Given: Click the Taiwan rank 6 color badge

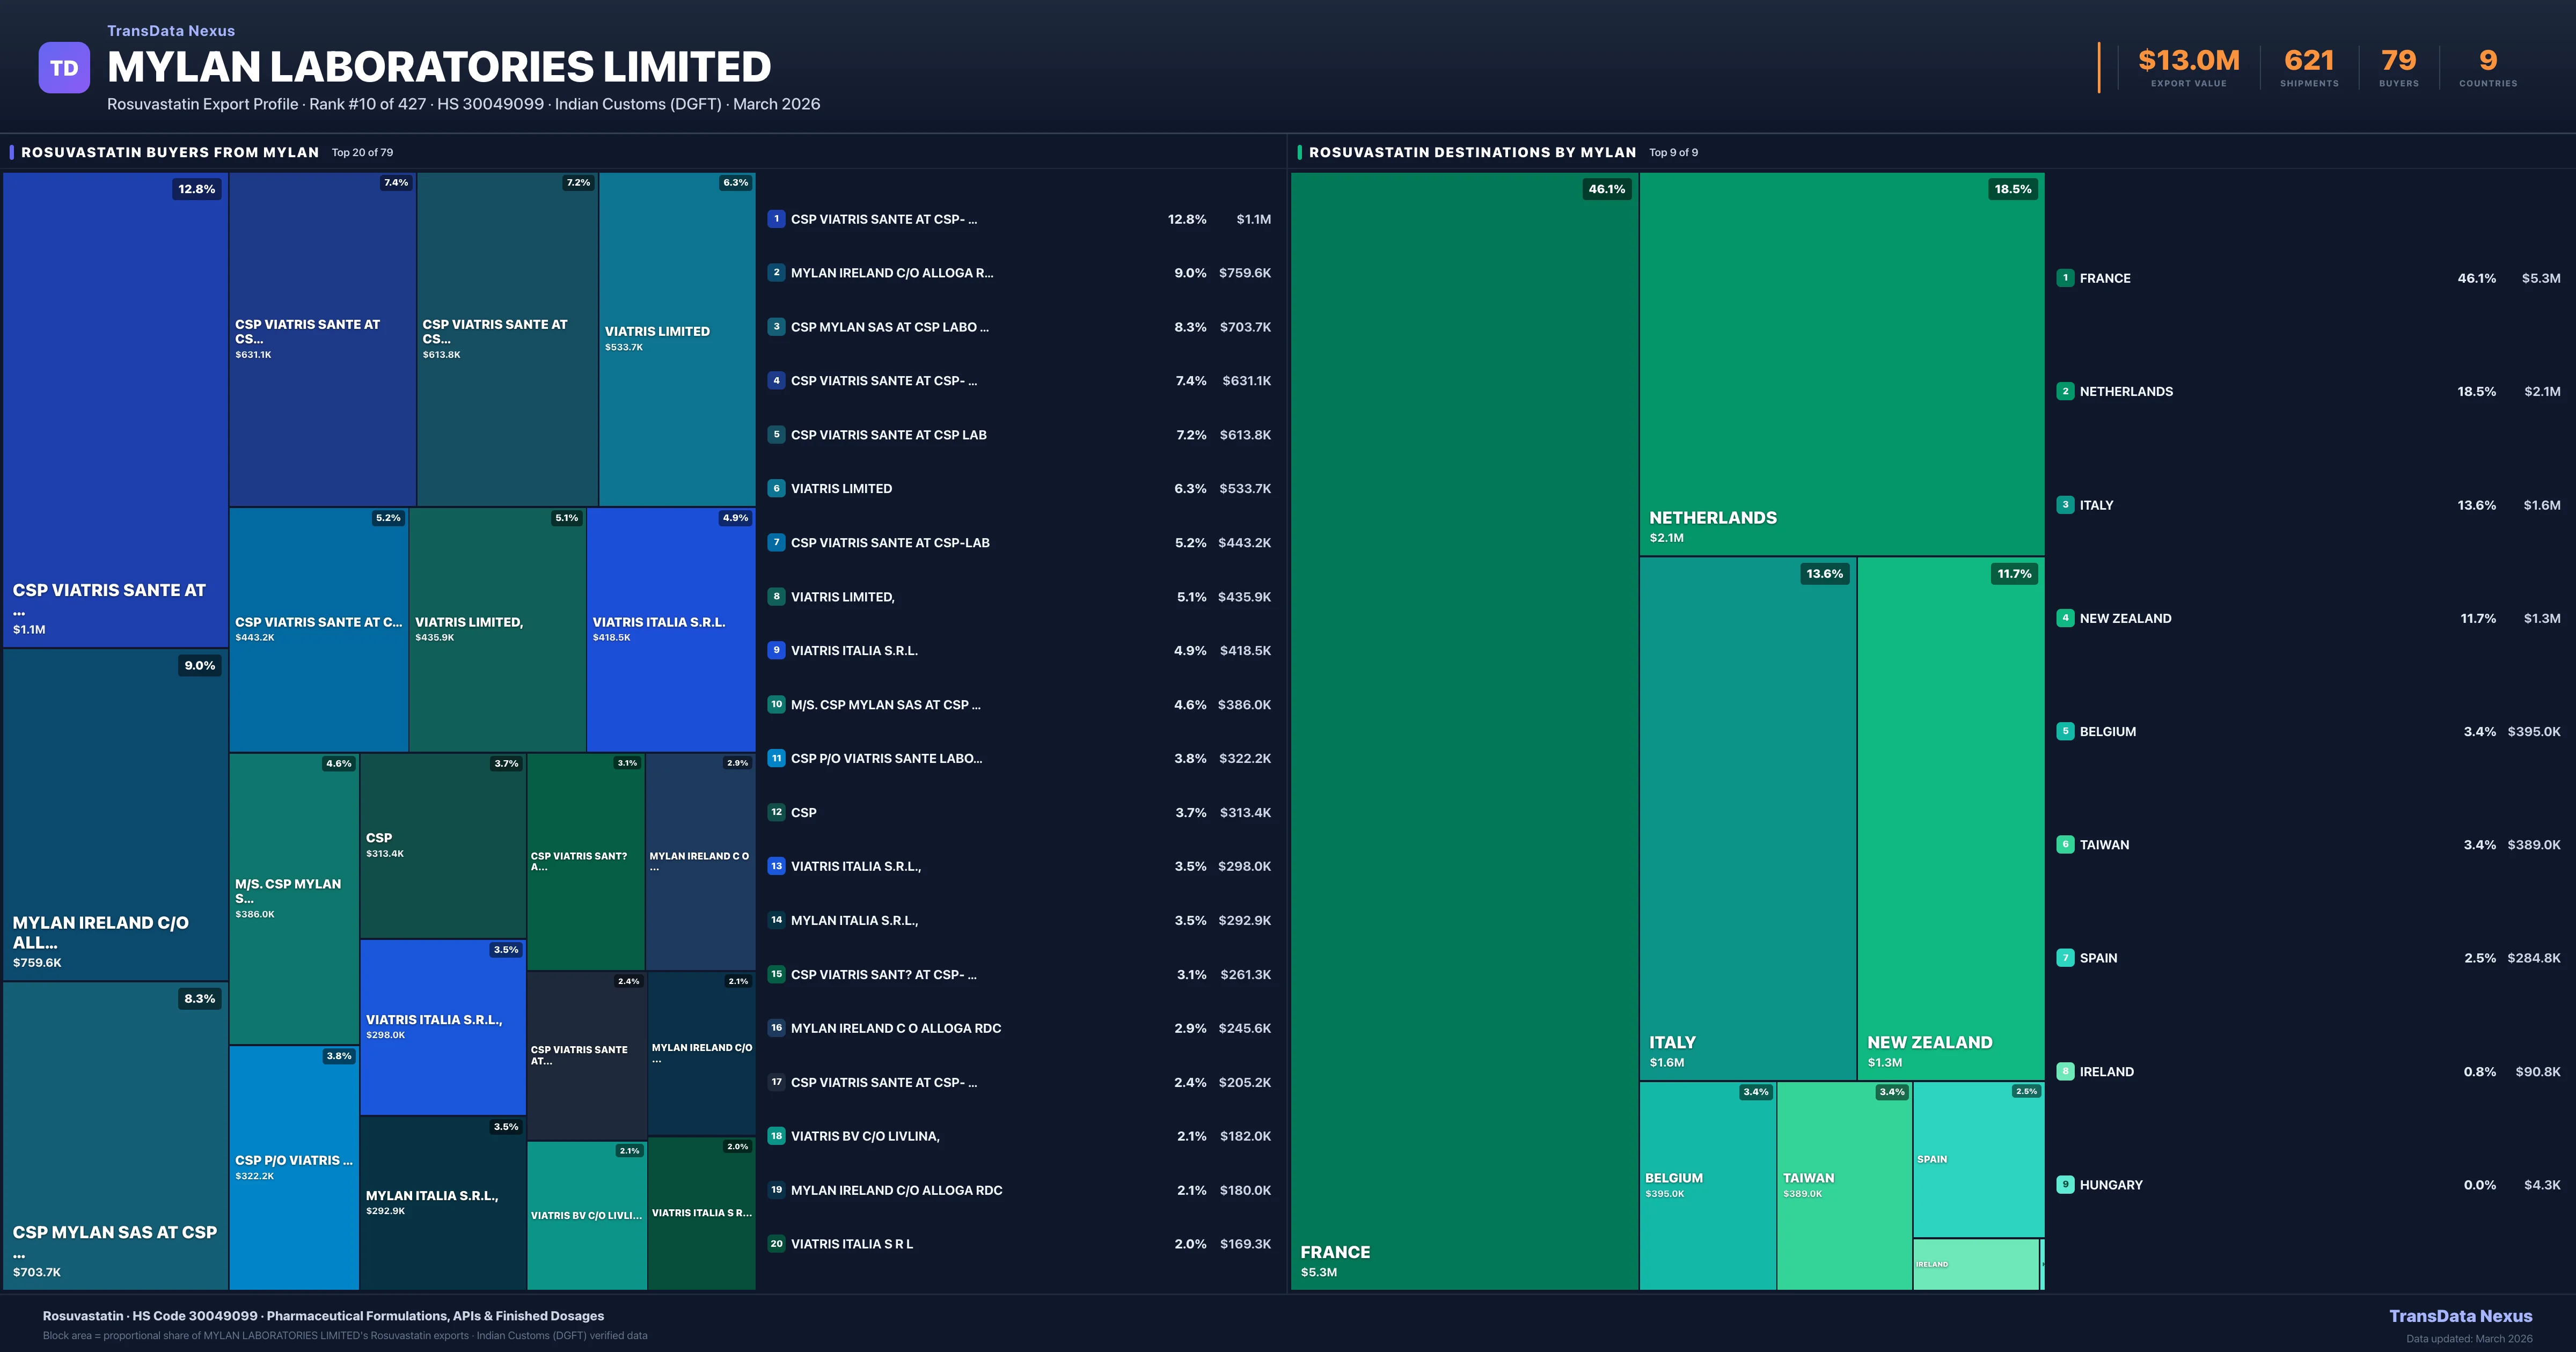Looking at the screenshot, I should click(x=2065, y=845).
